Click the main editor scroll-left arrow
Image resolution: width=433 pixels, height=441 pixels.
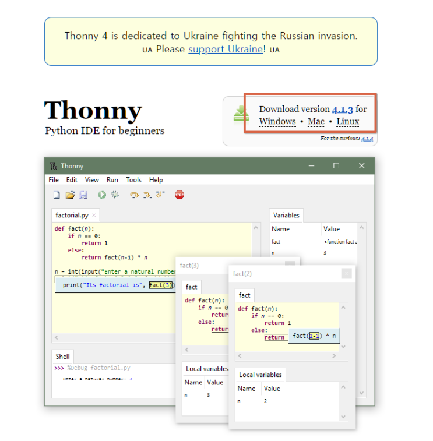57,337
